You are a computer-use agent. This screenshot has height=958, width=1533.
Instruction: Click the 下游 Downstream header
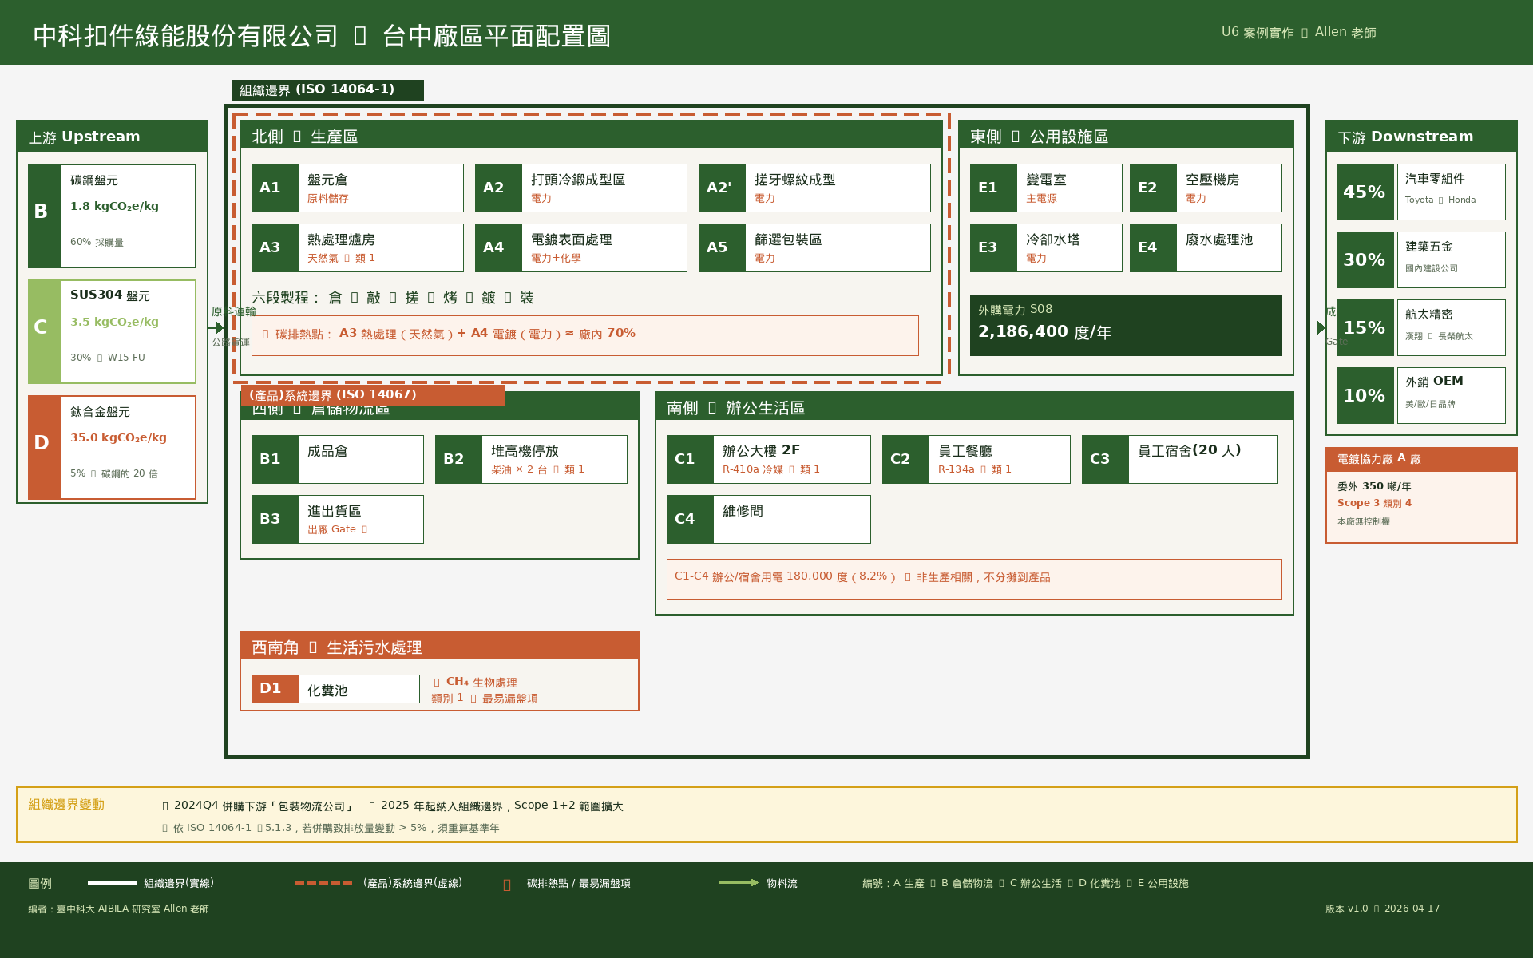coord(1421,137)
